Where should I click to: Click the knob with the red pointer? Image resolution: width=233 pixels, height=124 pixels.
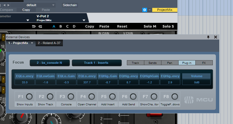click(21, 118)
